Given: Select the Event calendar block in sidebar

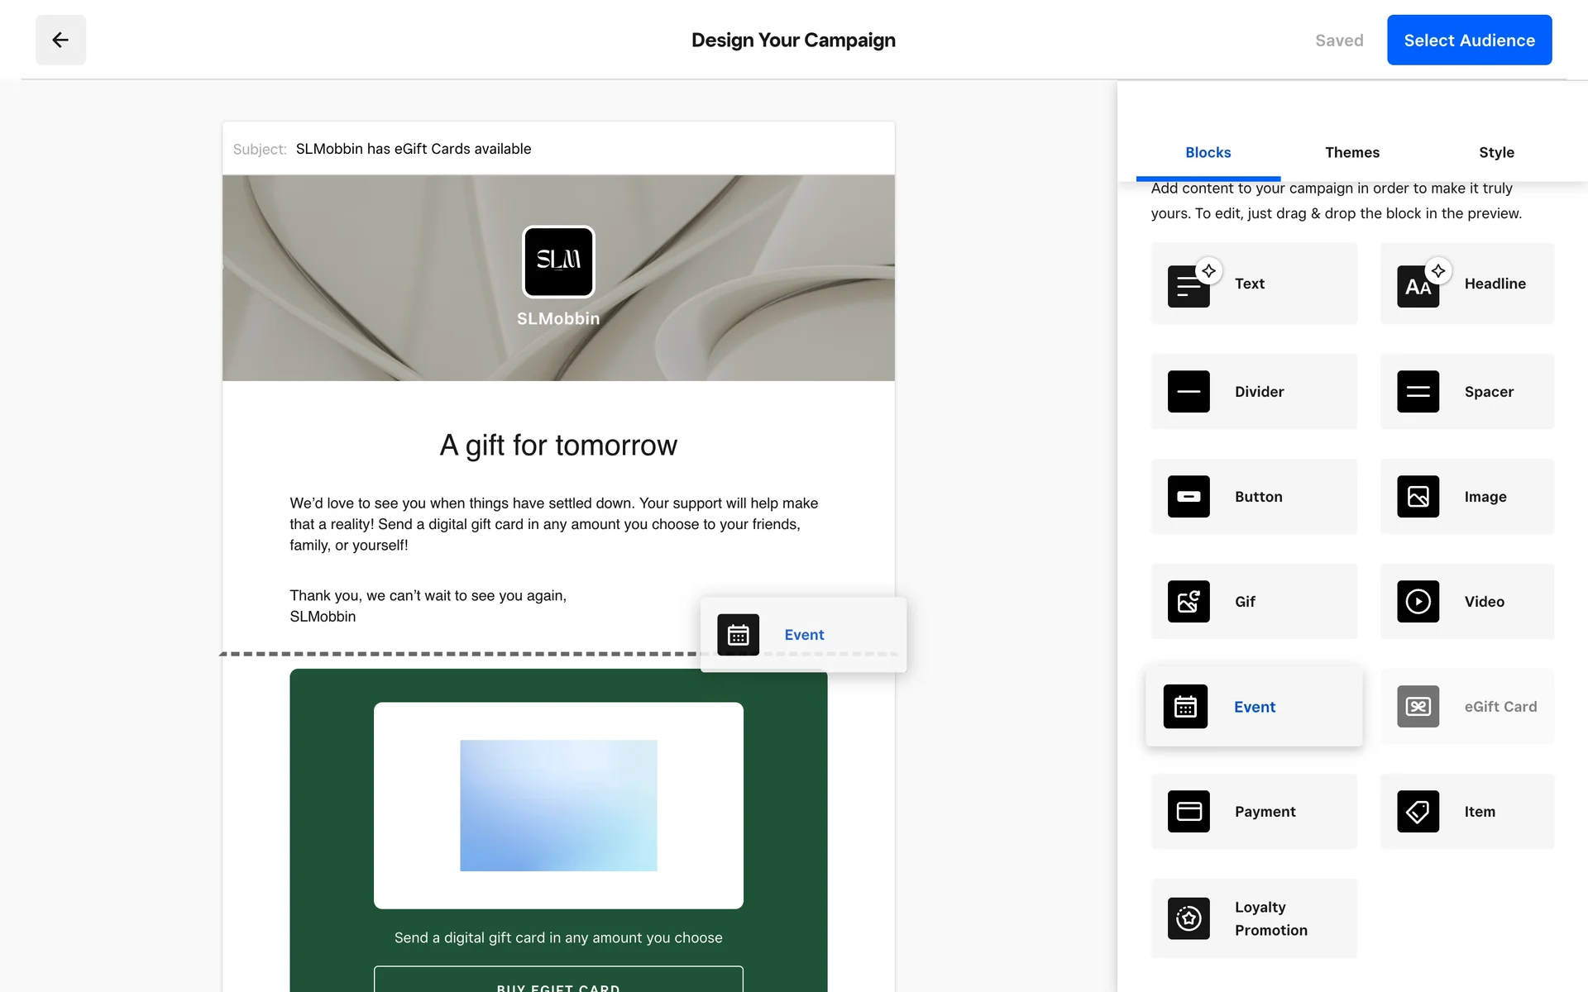Looking at the screenshot, I should pyautogui.click(x=1185, y=707).
